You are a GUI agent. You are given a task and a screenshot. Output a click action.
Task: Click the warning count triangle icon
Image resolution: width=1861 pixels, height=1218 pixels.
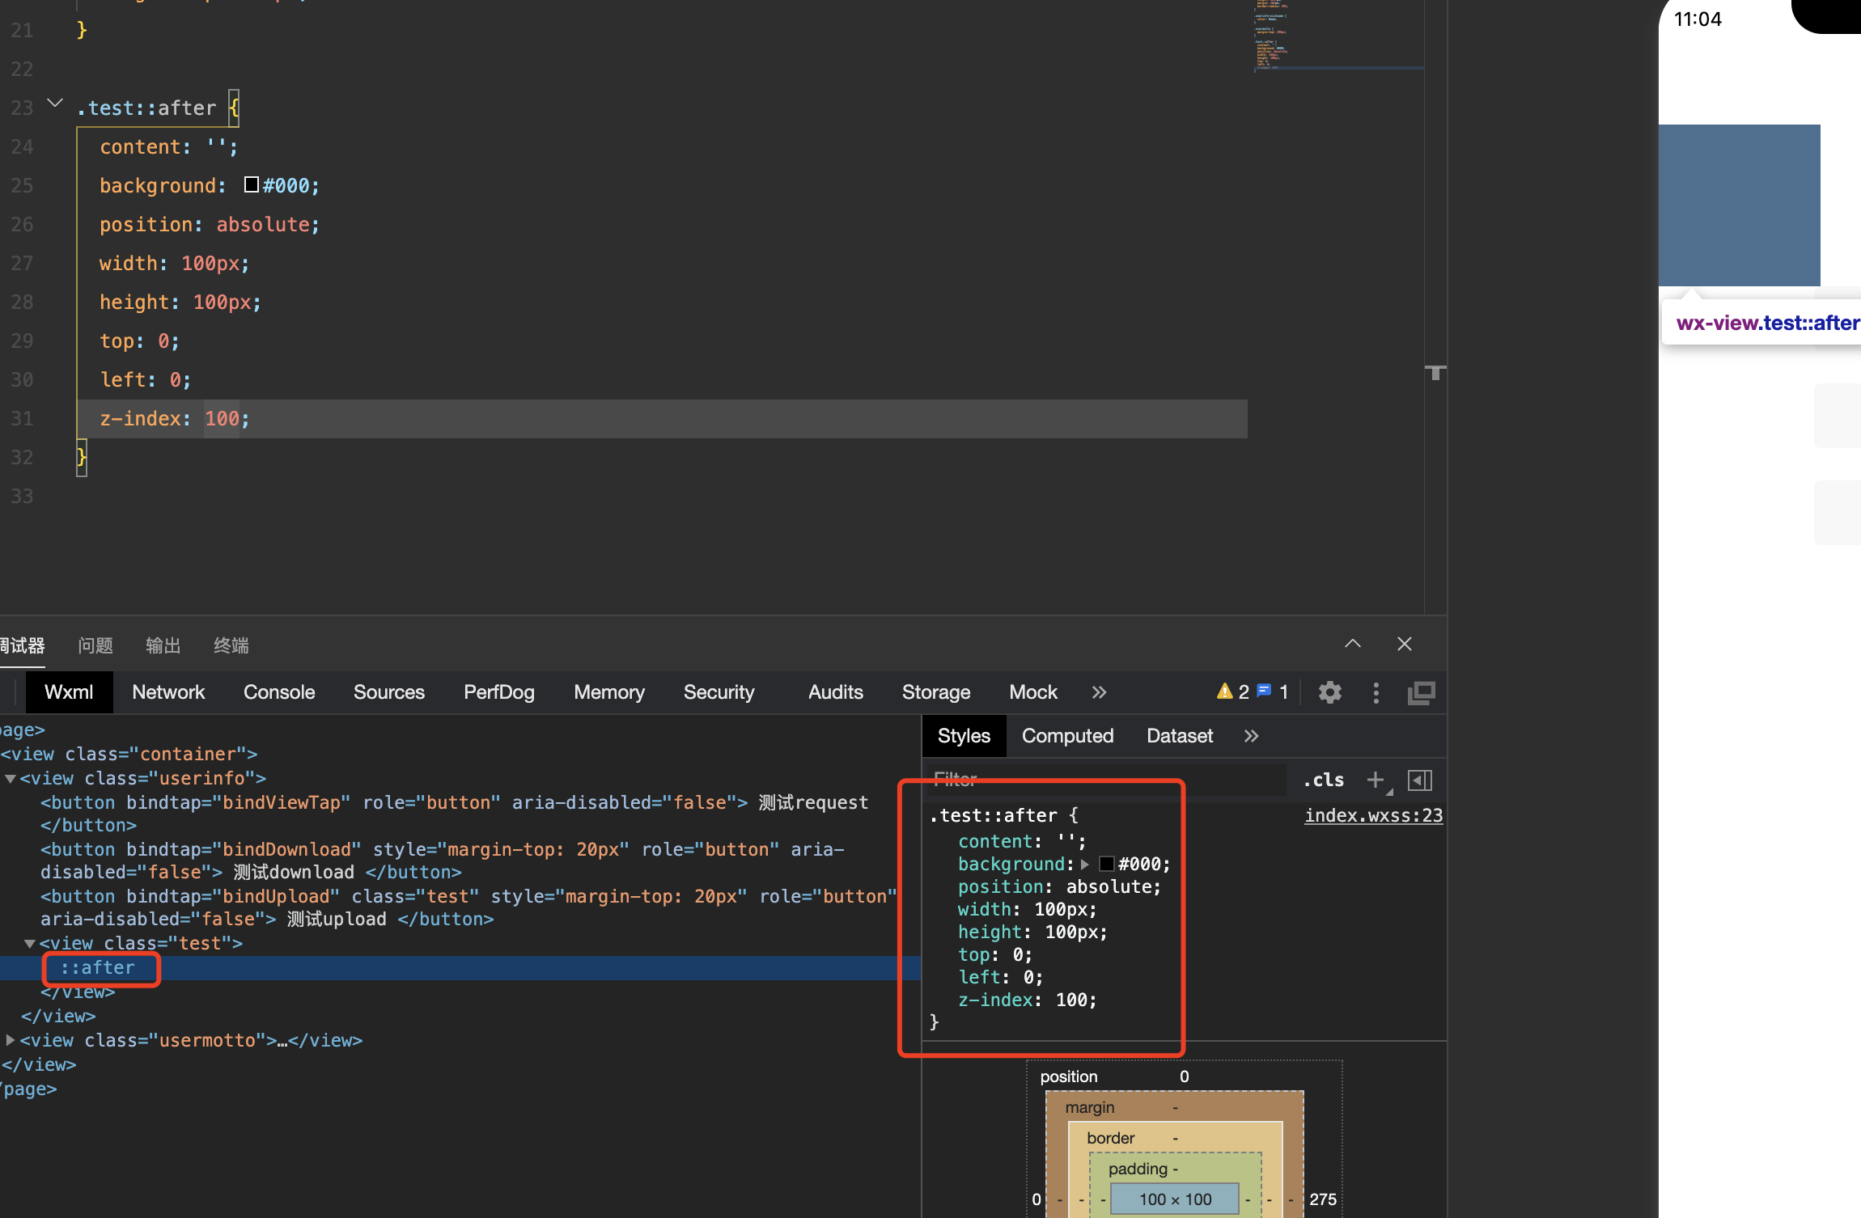pyautogui.click(x=1224, y=691)
